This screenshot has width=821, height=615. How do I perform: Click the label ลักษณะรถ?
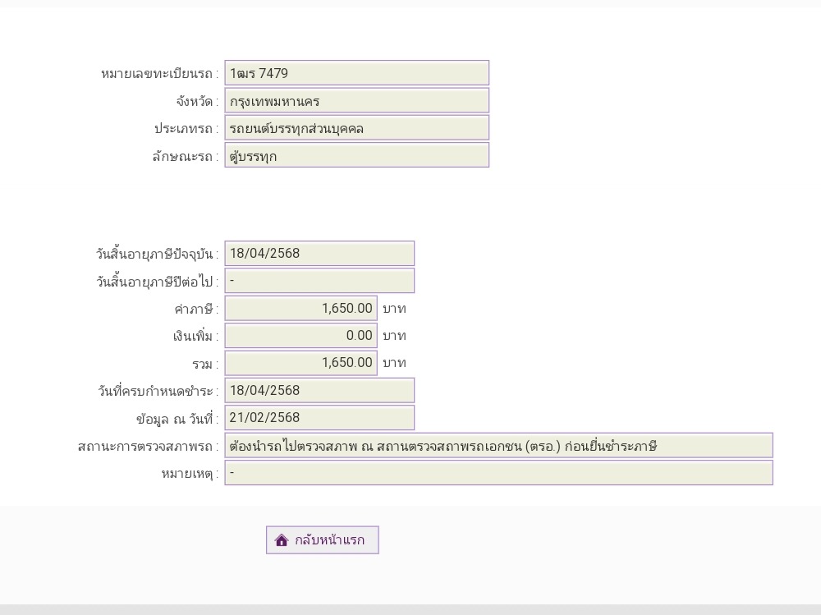(x=185, y=156)
